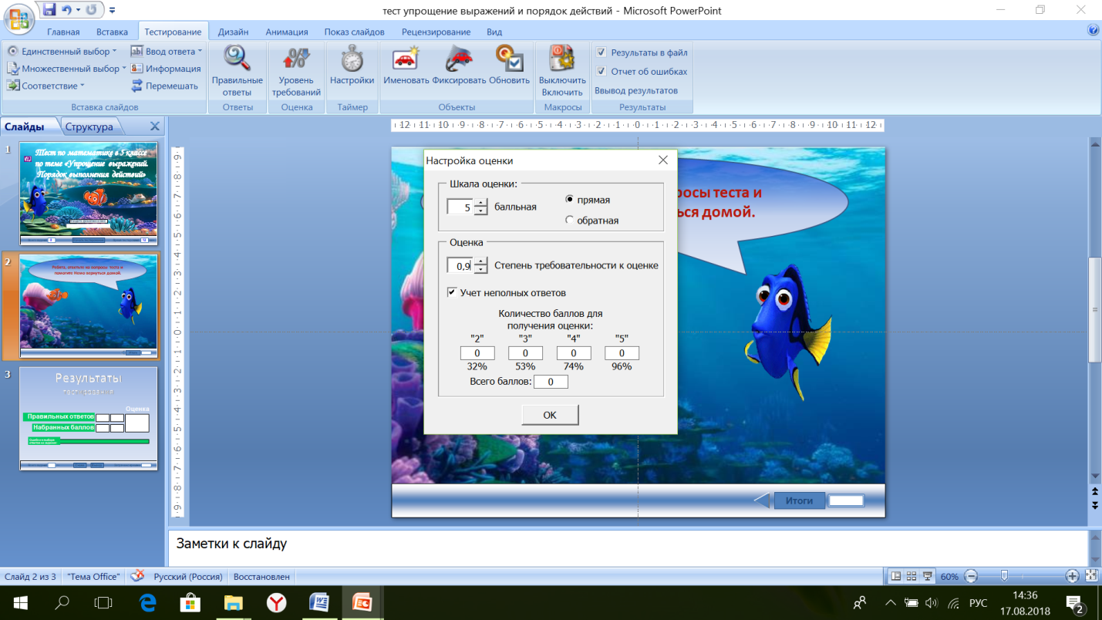1102x620 pixels.
Task: Close the Настройка оценки dialog
Action: coord(662,160)
